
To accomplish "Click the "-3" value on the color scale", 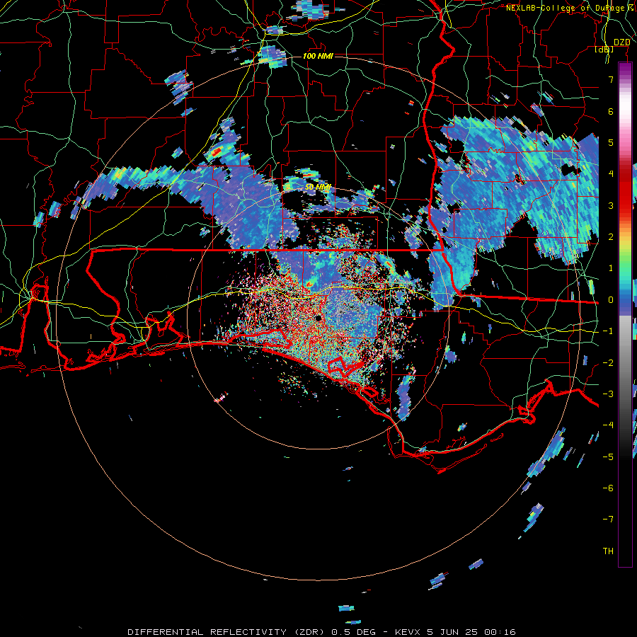I will pos(608,394).
